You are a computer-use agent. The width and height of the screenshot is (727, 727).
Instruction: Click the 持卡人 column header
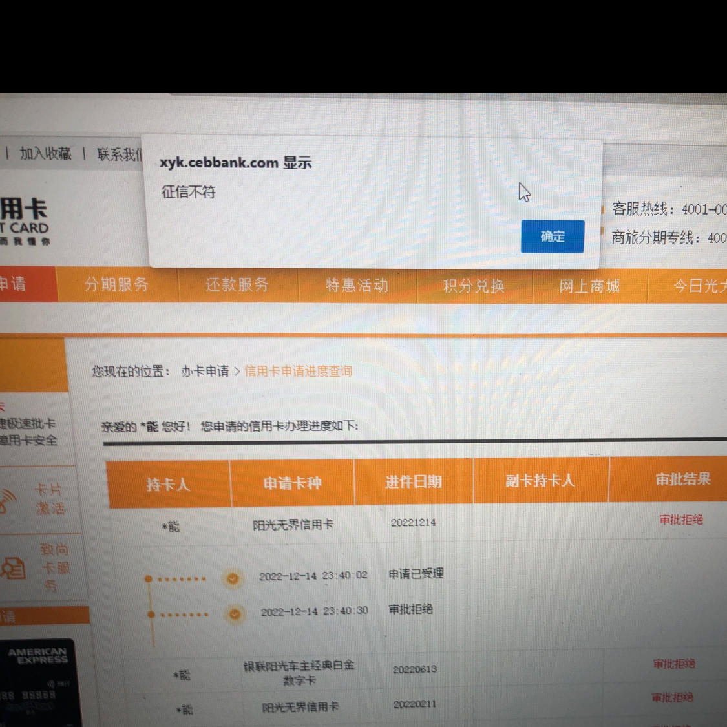point(168,484)
